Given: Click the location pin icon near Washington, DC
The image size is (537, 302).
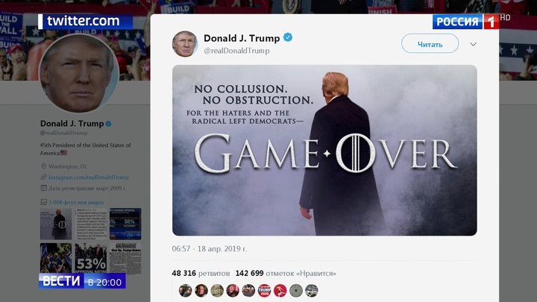Looking at the screenshot, I should click(x=43, y=166).
